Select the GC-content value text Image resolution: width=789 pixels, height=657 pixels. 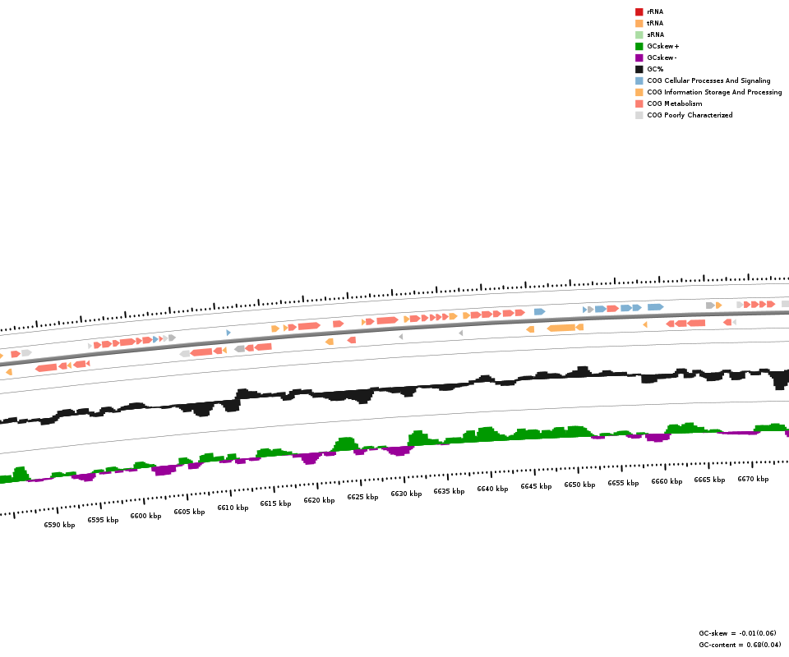pos(737,645)
